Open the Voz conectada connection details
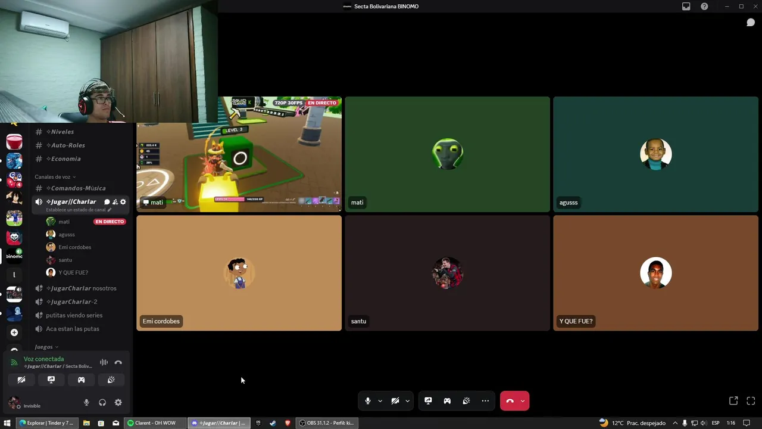Screen dimensions: 762x429 pos(43,359)
